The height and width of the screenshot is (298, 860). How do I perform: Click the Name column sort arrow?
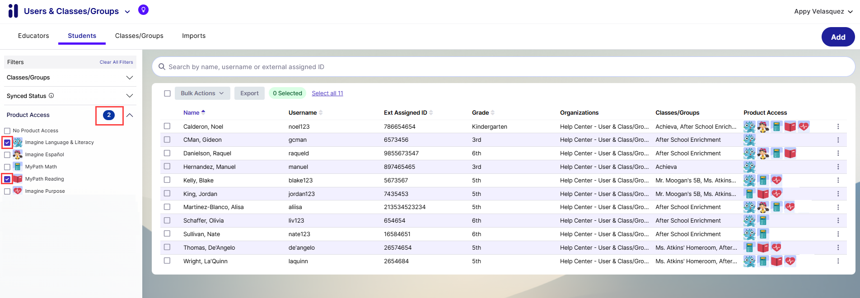click(203, 112)
